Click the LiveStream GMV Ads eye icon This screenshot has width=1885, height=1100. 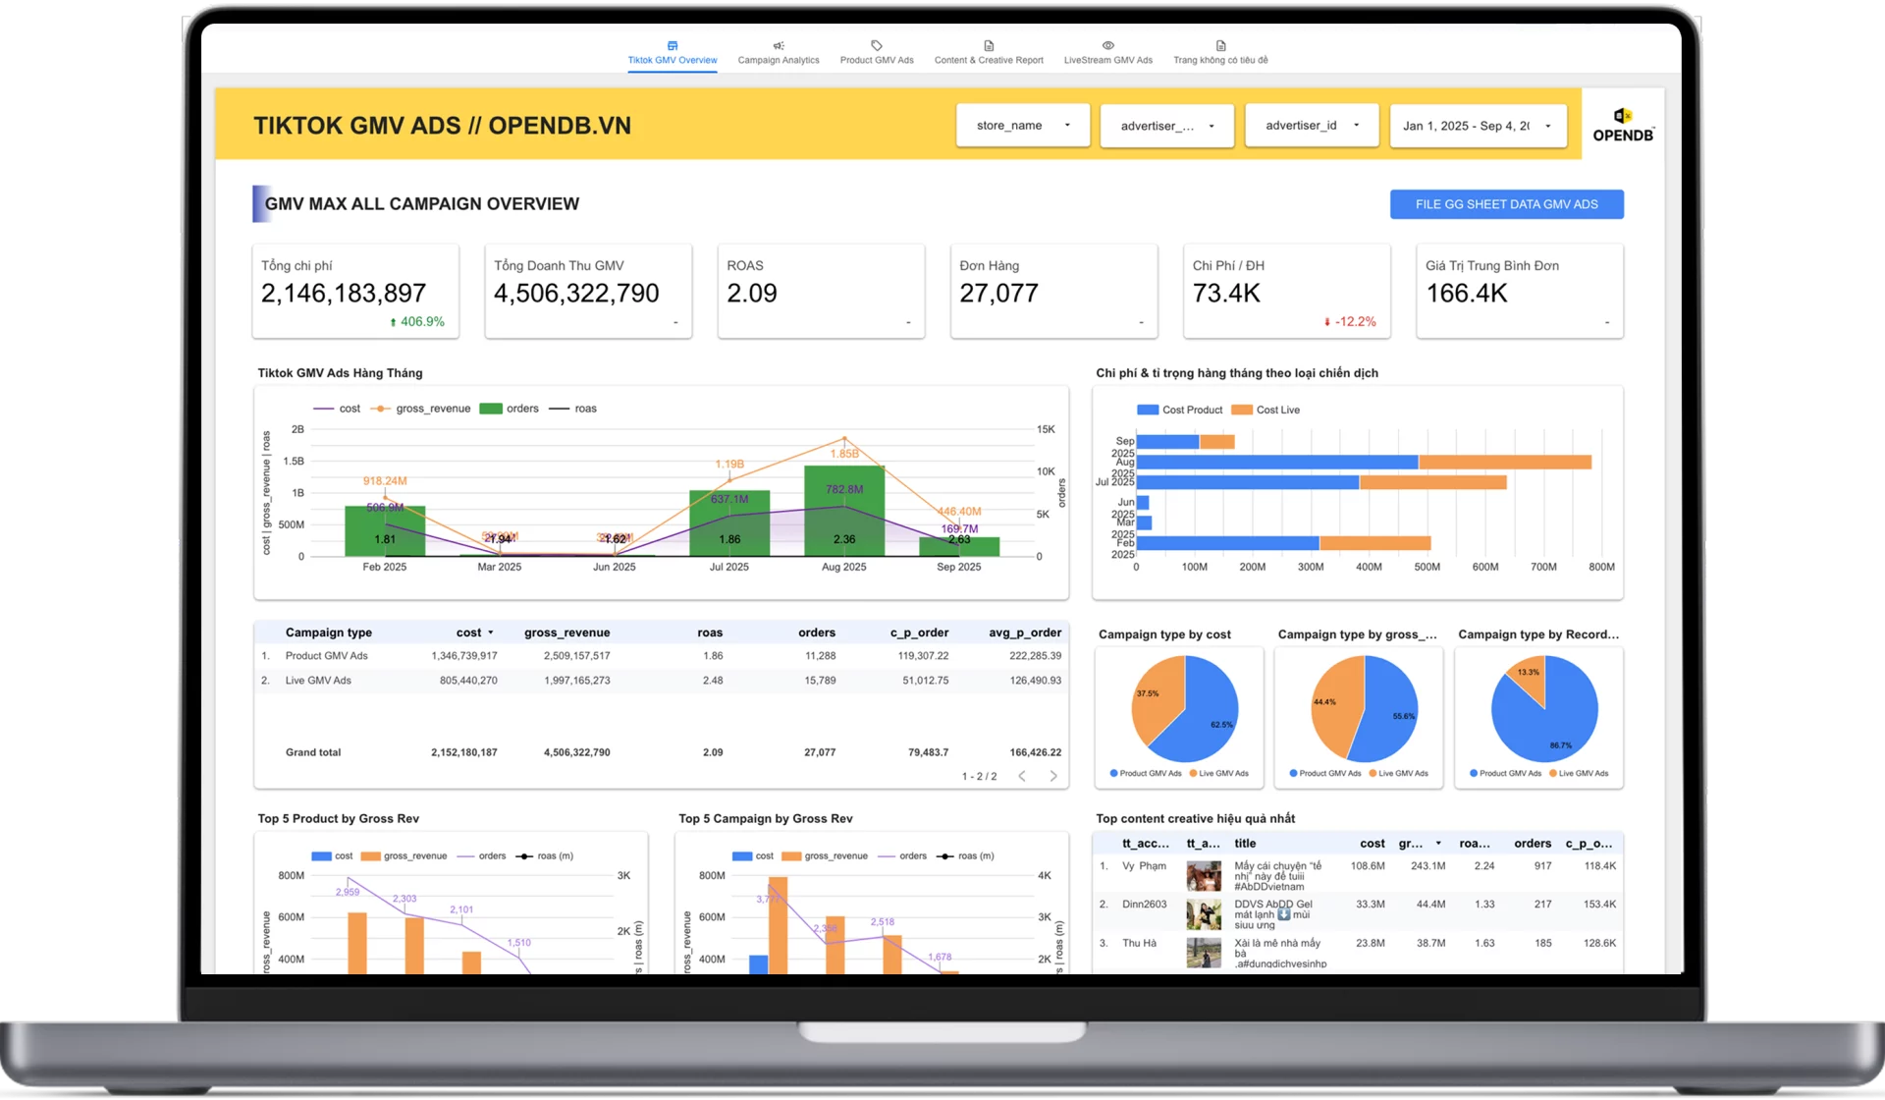click(1108, 45)
